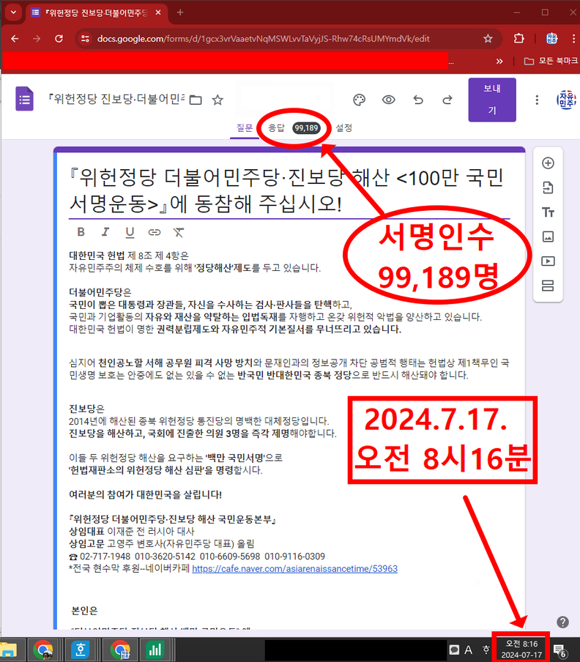Viewport: 580px width, 662px height.
Task: Open notification center with 6 badge
Action: tap(559, 650)
